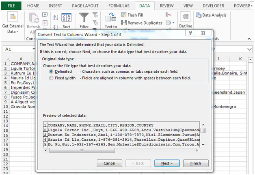Viewport: 255px width, 175px height.
Task: Switch to the VIEW tab
Action: [188, 6]
